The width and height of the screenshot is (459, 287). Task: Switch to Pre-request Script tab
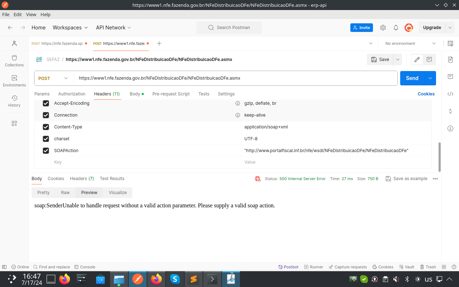pos(171,94)
